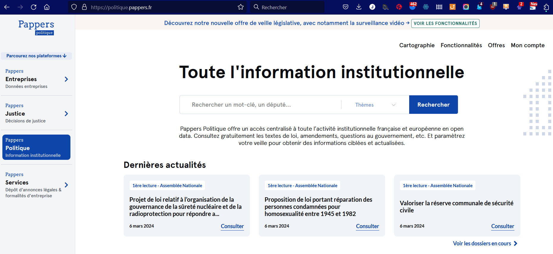This screenshot has width=553, height=254.
Task: Click the Pappers politique logo
Action: (x=36, y=28)
